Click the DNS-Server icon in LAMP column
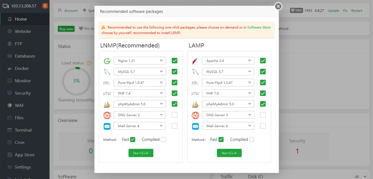This screenshot has height=179, width=373. click(x=195, y=115)
